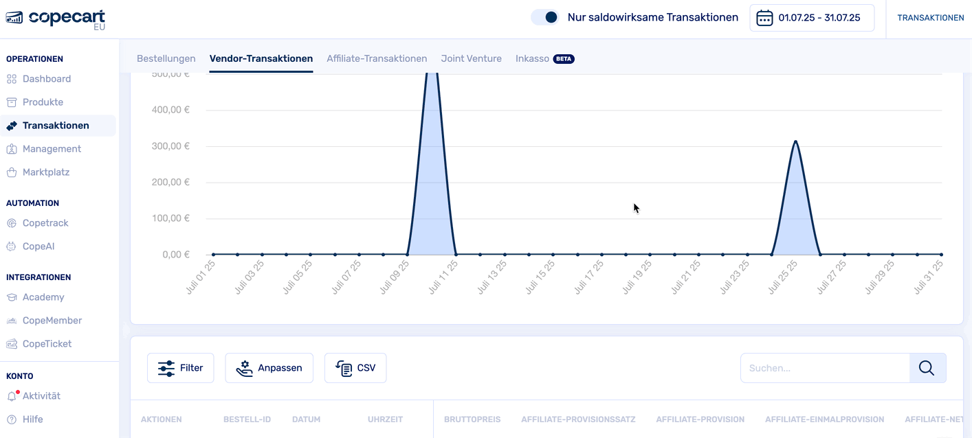Click the Dashboard grid icon in sidebar

click(x=12, y=79)
